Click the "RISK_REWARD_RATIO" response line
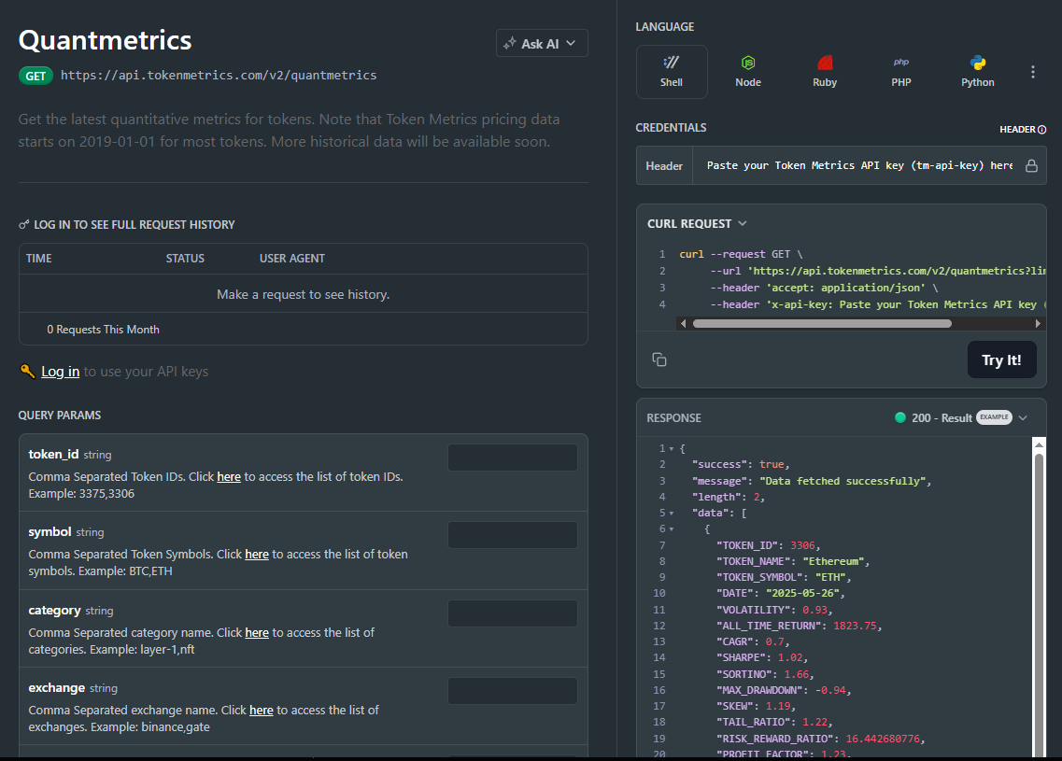This screenshot has width=1062, height=761. click(x=821, y=739)
